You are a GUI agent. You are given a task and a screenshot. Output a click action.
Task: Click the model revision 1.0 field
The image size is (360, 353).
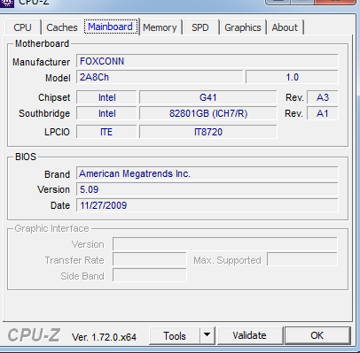[292, 77]
